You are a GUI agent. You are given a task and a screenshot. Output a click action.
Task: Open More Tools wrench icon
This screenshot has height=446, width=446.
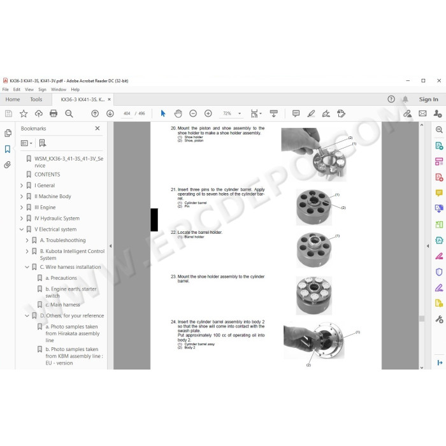(x=439, y=319)
